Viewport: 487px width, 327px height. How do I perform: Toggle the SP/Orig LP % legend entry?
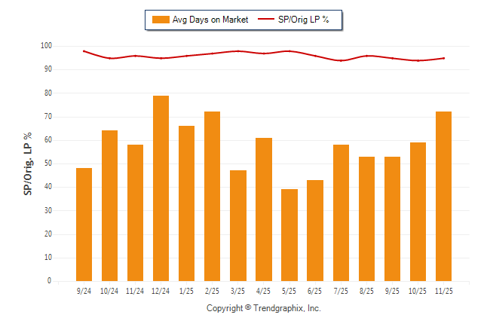[x=304, y=20]
